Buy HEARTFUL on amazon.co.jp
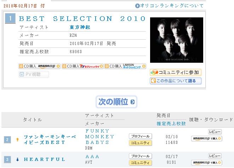The height and width of the screenshot is (168, 234). click(207, 163)
